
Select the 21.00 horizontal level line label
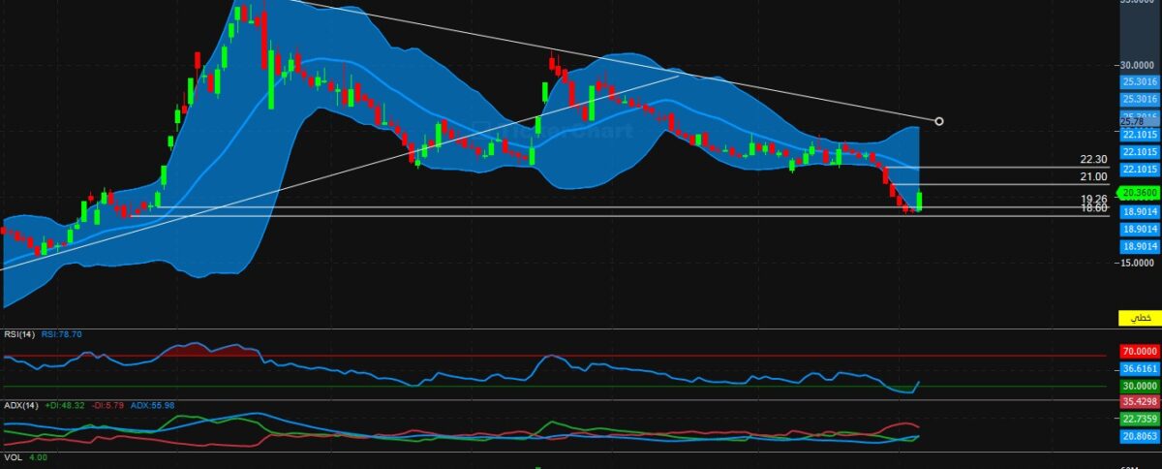1093,176
